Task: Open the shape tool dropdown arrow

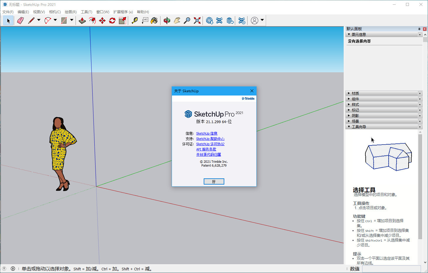Action: [72, 20]
